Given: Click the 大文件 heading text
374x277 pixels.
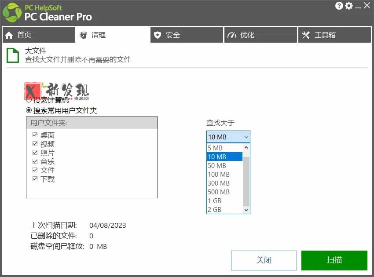Looking at the screenshot, I should (36, 51).
